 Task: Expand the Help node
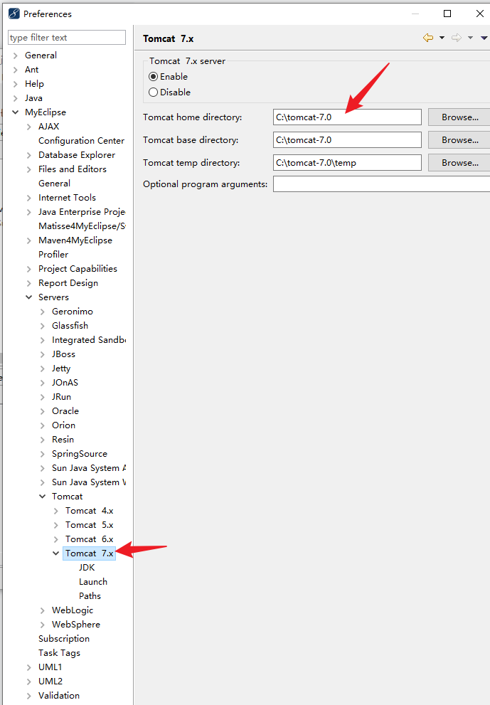coord(15,84)
